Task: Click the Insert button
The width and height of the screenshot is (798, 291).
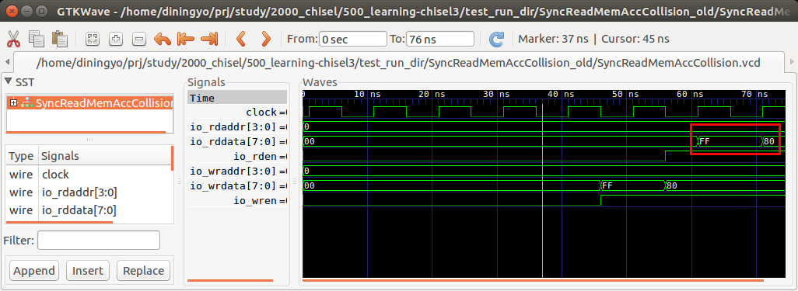Action: pyautogui.click(x=88, y=271)
